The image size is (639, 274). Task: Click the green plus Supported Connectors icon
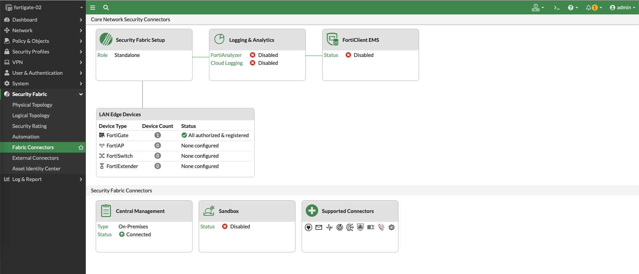(312, 211)
